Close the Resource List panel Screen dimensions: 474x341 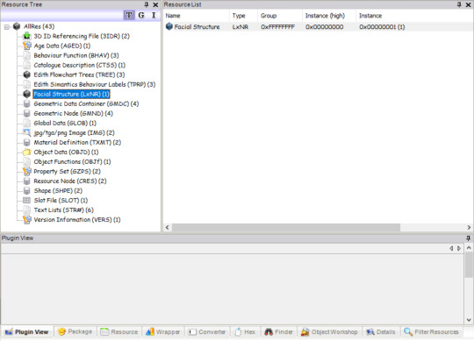point(468,5)
